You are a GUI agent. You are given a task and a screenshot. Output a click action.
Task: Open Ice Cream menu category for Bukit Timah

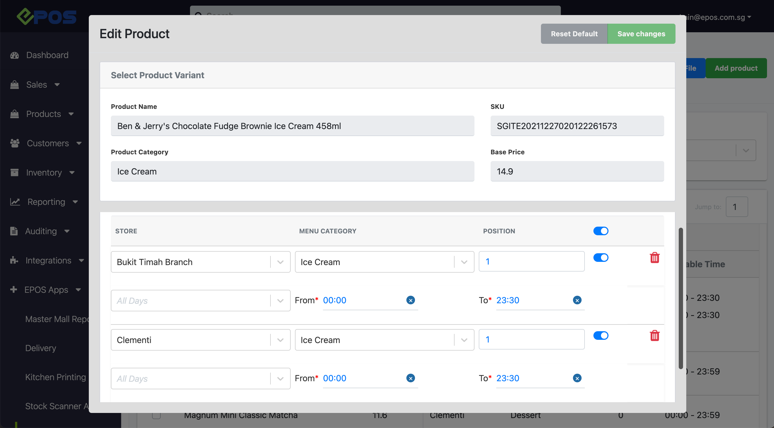pyautogui.click(x=384, y=262)
